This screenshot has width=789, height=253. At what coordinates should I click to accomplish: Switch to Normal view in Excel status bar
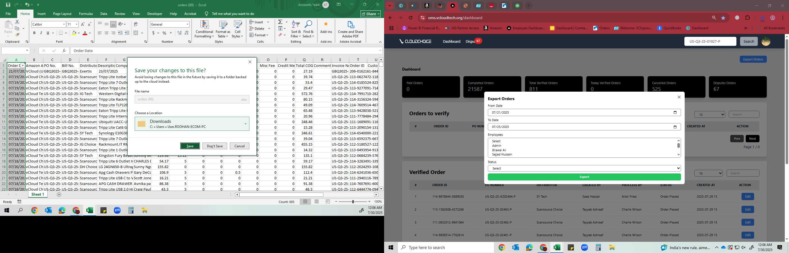305,202
